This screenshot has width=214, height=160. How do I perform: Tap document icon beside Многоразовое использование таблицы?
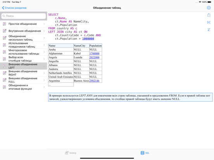[x=5, y=52]
